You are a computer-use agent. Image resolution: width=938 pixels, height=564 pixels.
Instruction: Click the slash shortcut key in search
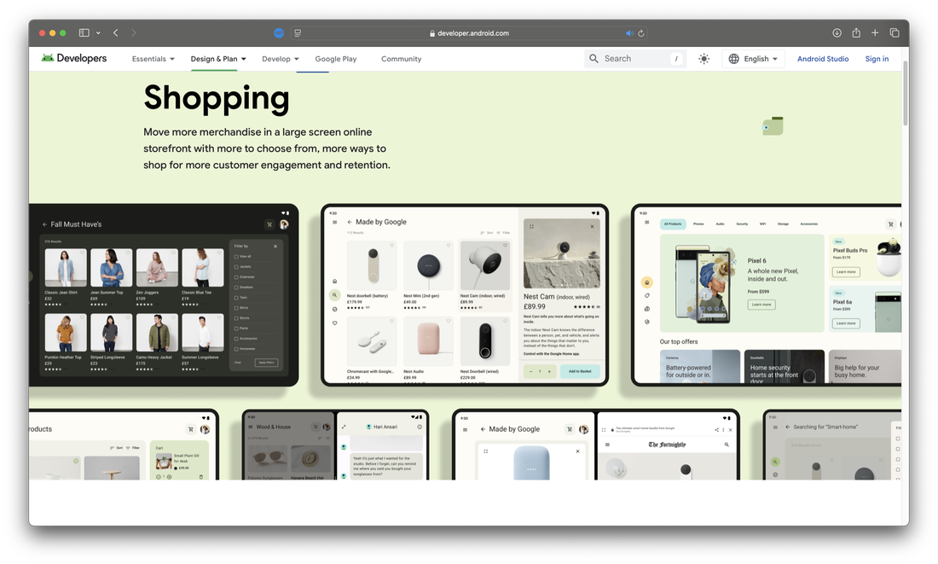click(676, 59)
